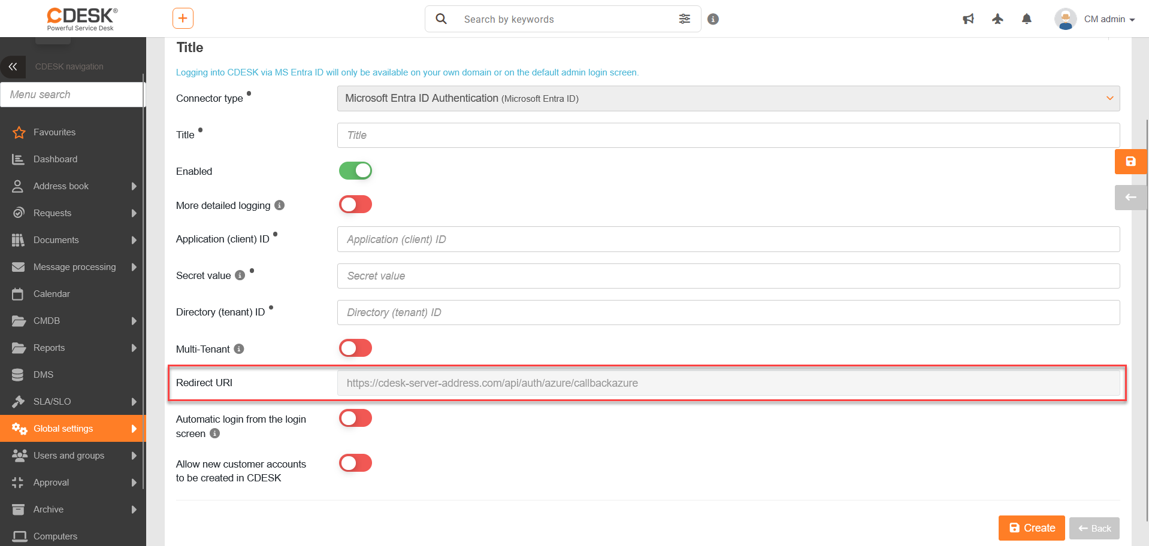The width and height of the screenshot is (1149, 546).
Task: Open SLA/SLO menu item
Action: [72, 402]
